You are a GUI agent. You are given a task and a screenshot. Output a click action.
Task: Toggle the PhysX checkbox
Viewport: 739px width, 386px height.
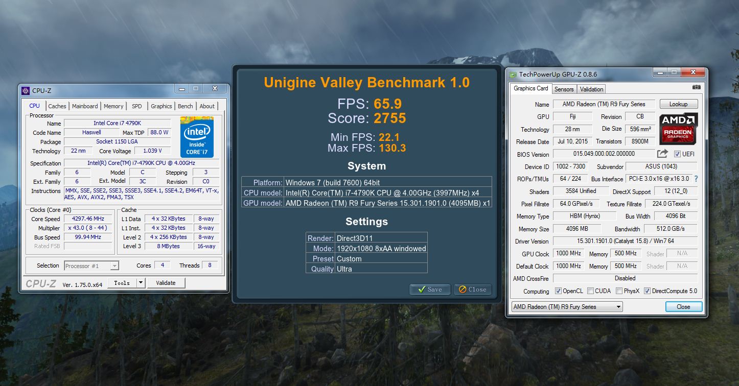pyautogui.click(x=619, y=291)
